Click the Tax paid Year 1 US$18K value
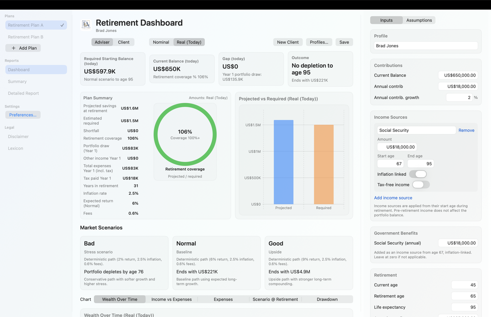 pyautogui.click(x=131, y=178)
